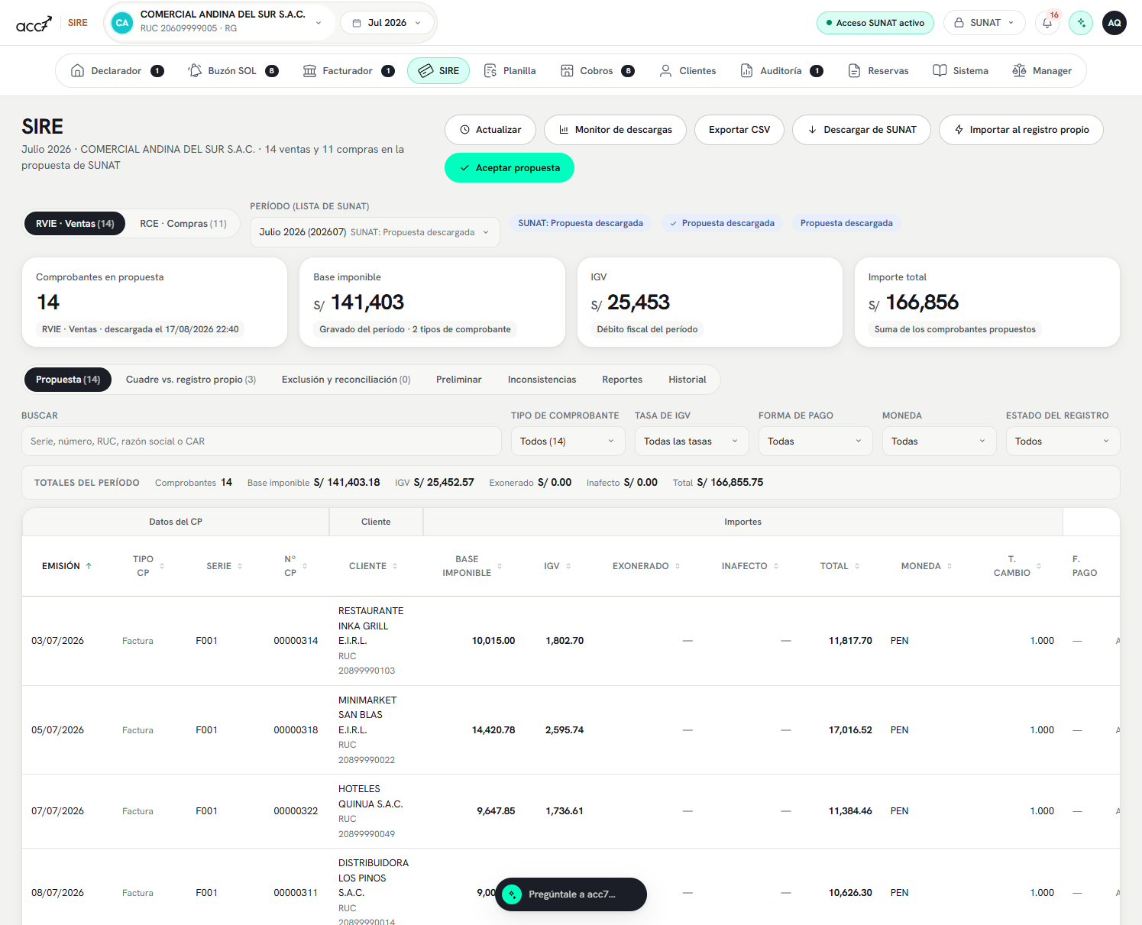This screenshot has height=925, width=1142.
Task: Sort by the Total column header
Action: [840, 566]
